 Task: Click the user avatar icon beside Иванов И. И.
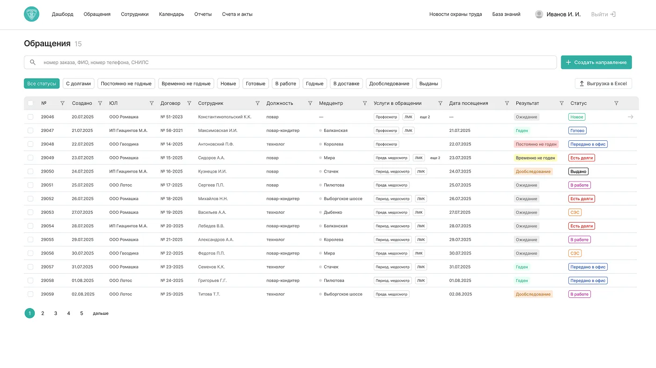(x=539, y=14)
